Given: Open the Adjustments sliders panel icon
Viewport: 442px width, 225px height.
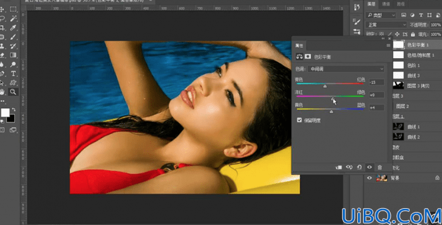Looking at the screenshot, I should pyautogui.click(x=357, y=32).
